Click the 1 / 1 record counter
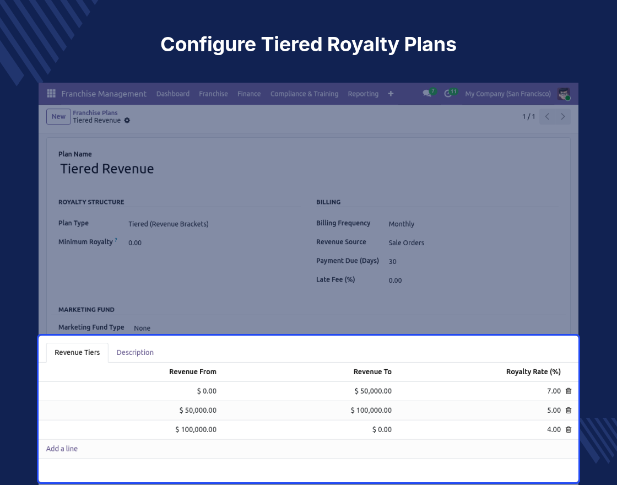617x485 pixels. click(528, 116)
